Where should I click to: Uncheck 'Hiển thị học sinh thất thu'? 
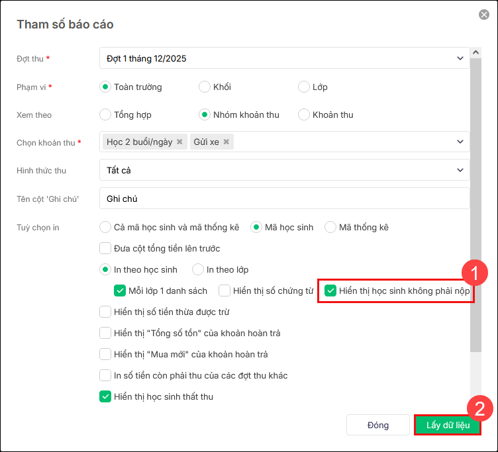105,396
